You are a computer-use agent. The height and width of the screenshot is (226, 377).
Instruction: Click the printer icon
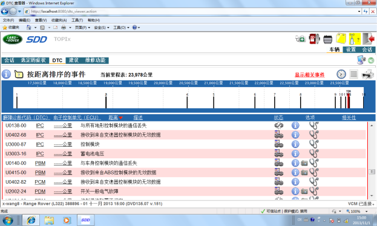[368, 74]
